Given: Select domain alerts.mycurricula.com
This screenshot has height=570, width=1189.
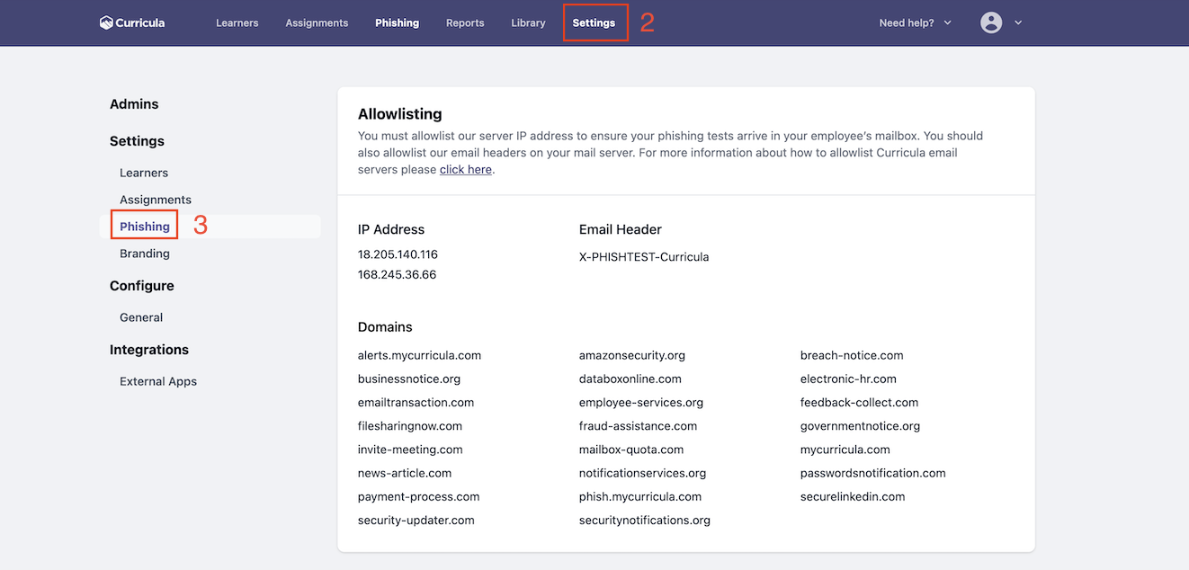Looking at the screenshot, I should pos(419,355).
